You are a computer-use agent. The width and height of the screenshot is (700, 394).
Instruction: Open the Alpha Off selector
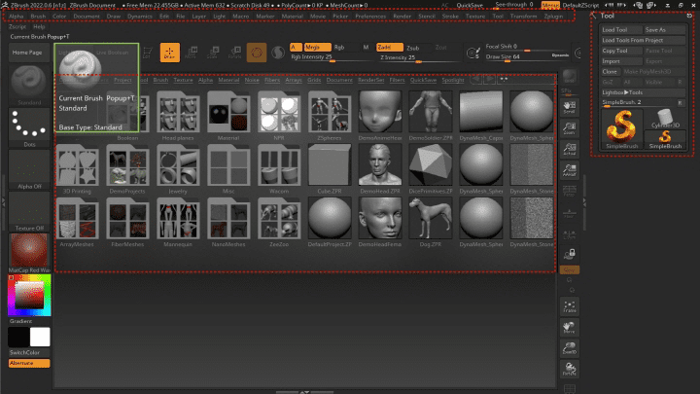(x=29, y=169)
